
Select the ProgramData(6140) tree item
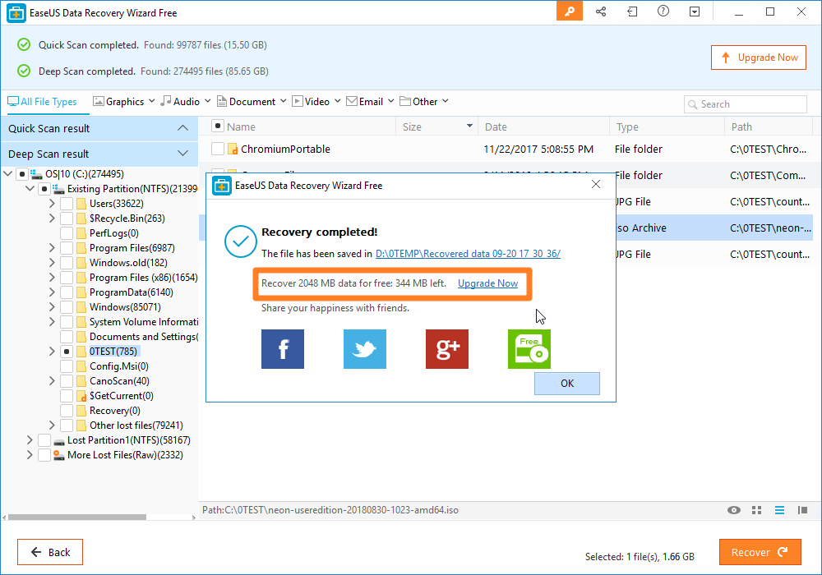pyautogui.click(x=131, y=292)
